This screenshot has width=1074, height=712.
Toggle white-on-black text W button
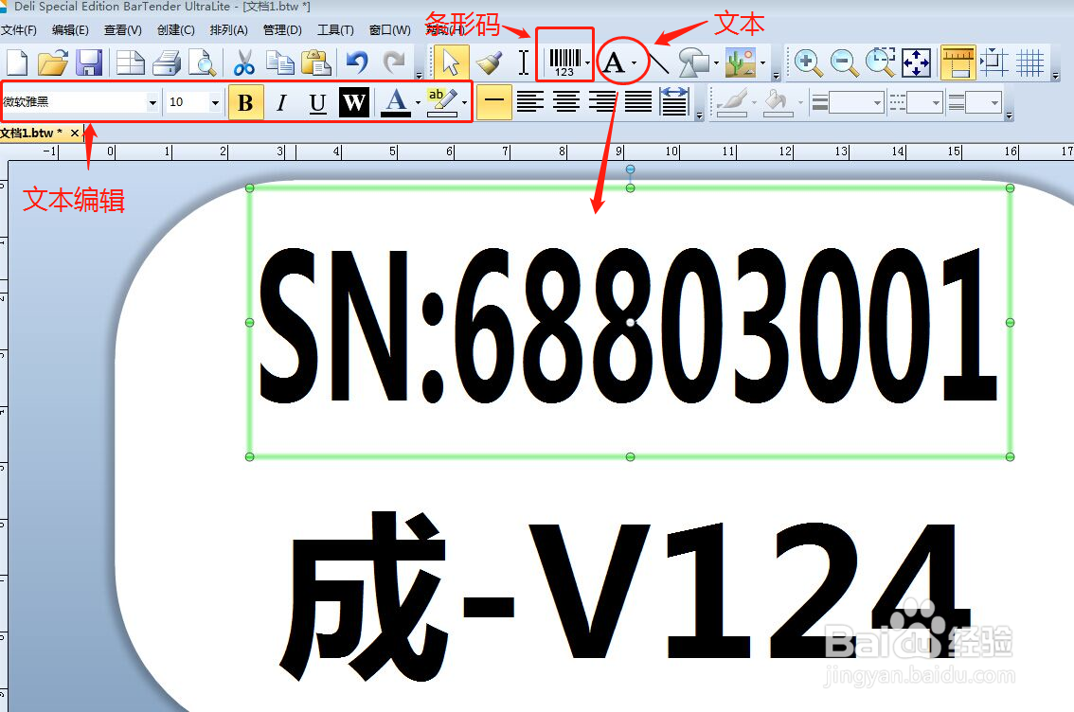354,102
